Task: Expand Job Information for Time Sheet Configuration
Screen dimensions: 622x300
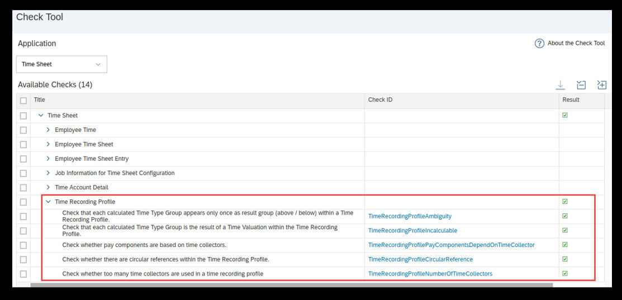Action: (49, 173)
